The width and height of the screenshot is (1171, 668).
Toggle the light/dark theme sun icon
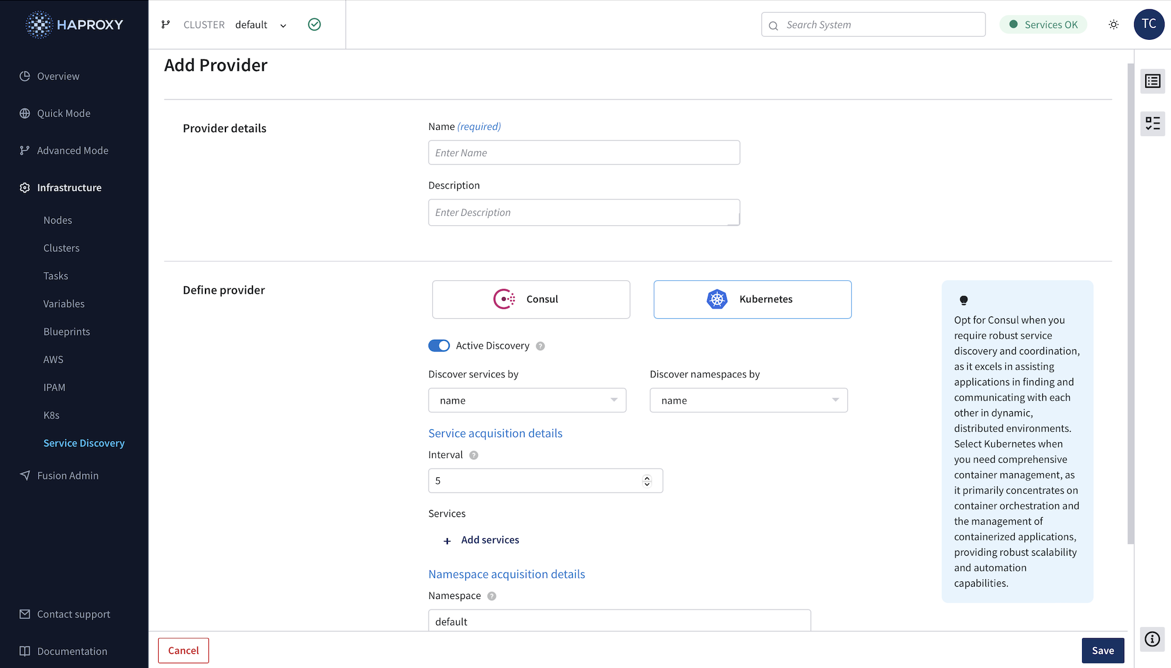pos(1114,25)
